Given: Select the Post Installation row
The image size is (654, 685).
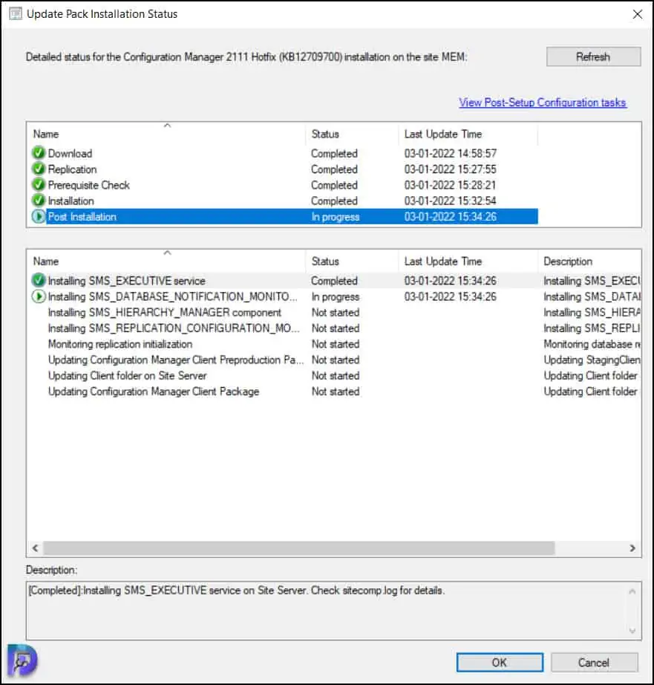Looking at the screenshot, I should [284, 217].
